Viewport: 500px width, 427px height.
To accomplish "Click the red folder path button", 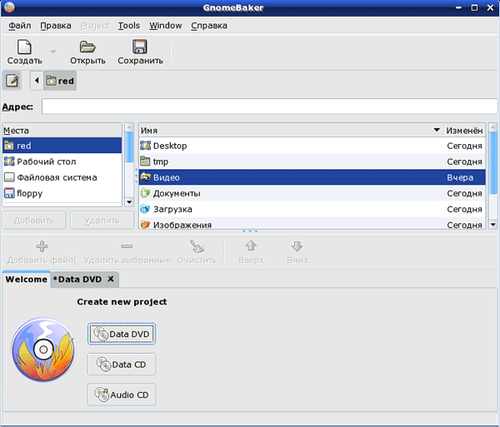I will (60, 81).
